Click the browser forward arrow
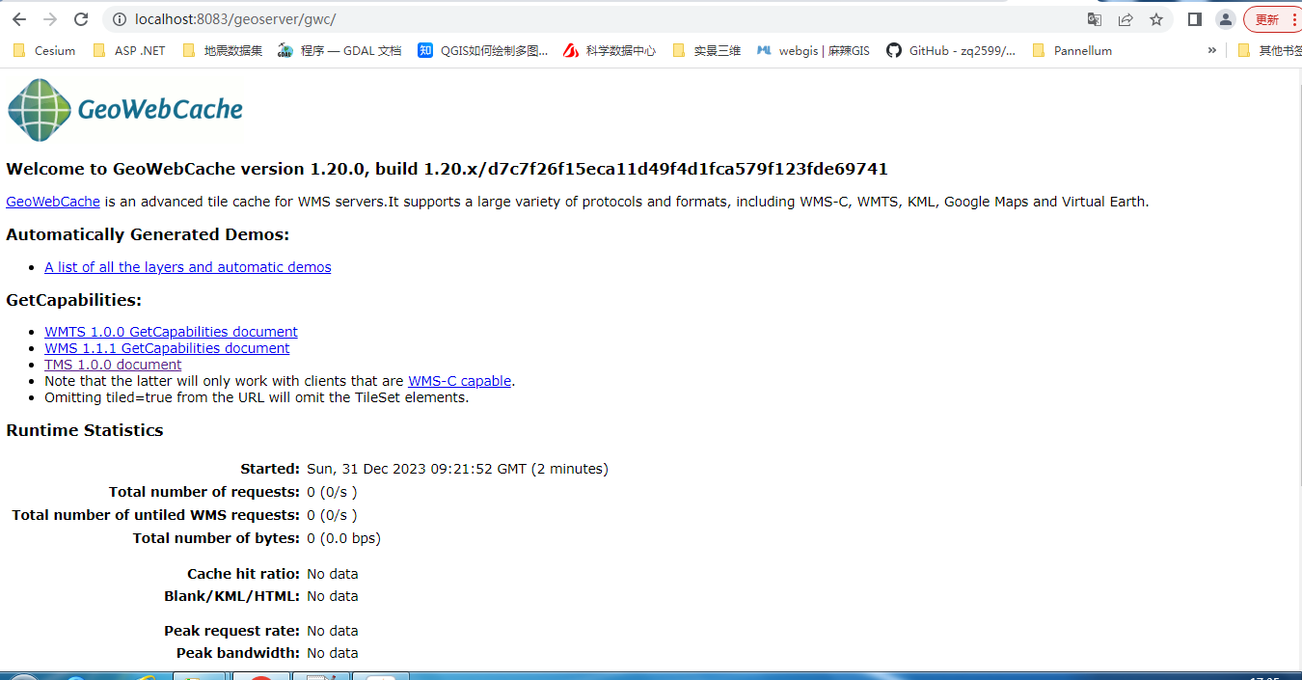Viewport: 1302px width, 680px height. pos(50,19)
